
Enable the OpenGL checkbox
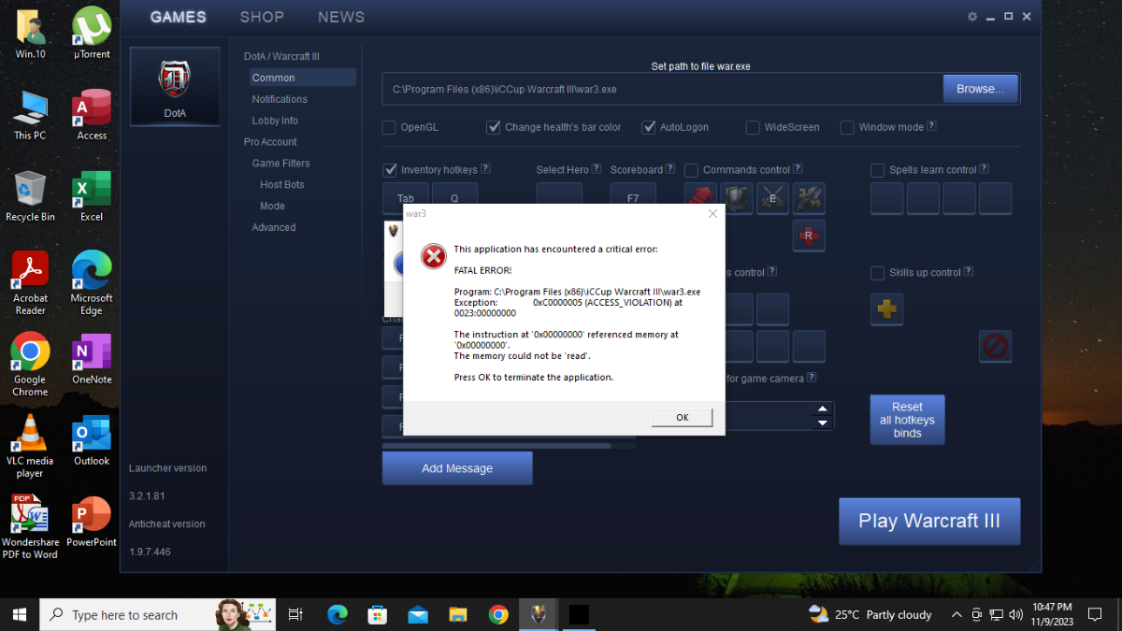pyautogui.click(x=389, y=127)
